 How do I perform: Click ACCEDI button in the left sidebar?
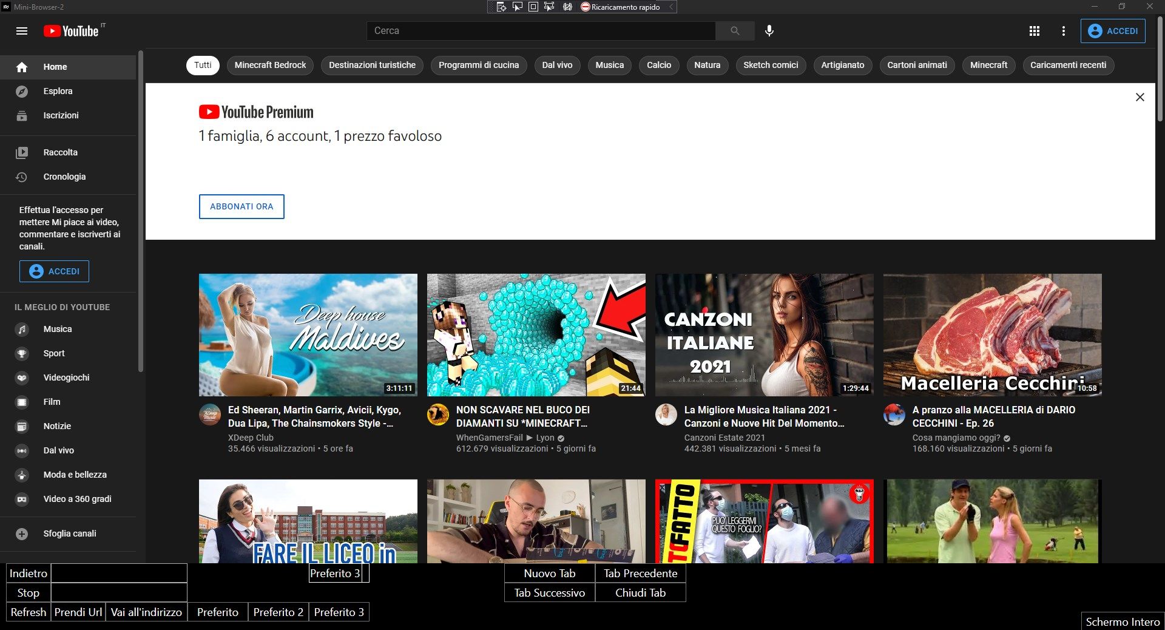coord(54,271)
